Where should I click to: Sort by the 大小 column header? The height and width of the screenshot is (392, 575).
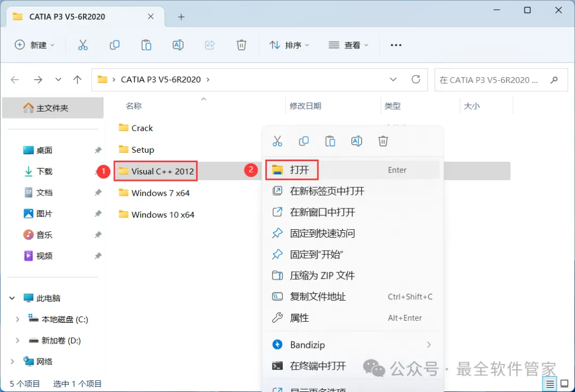[472, 106]
